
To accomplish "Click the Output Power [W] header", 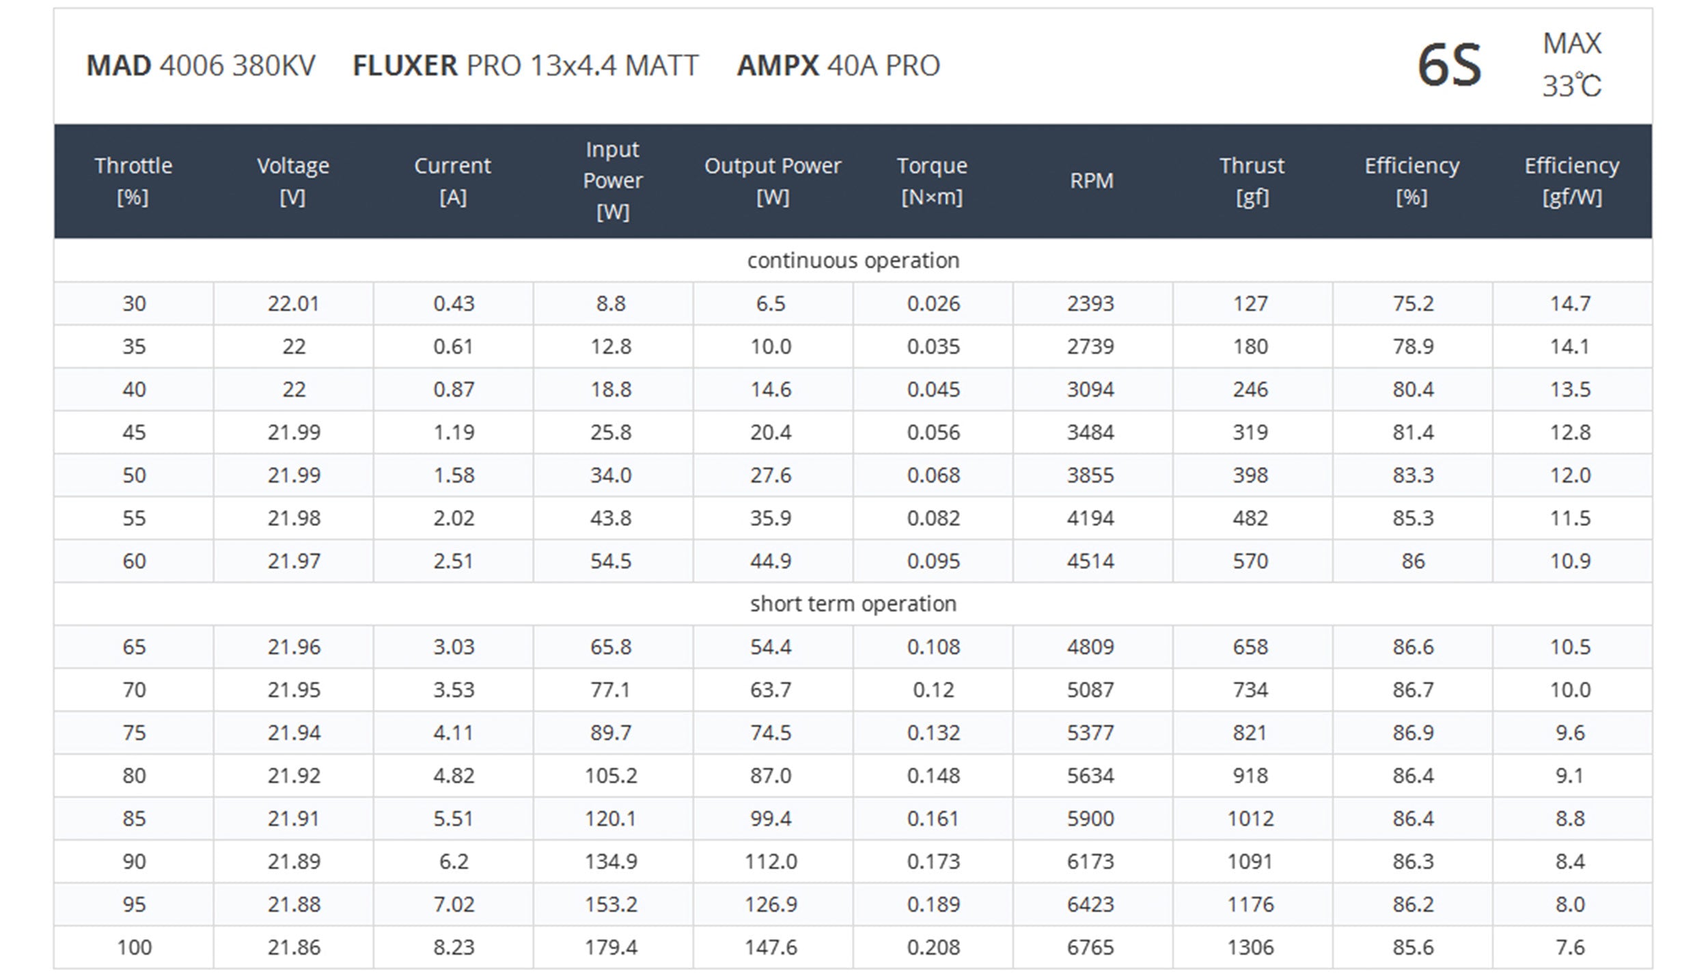I will click(x=773, y=181).
